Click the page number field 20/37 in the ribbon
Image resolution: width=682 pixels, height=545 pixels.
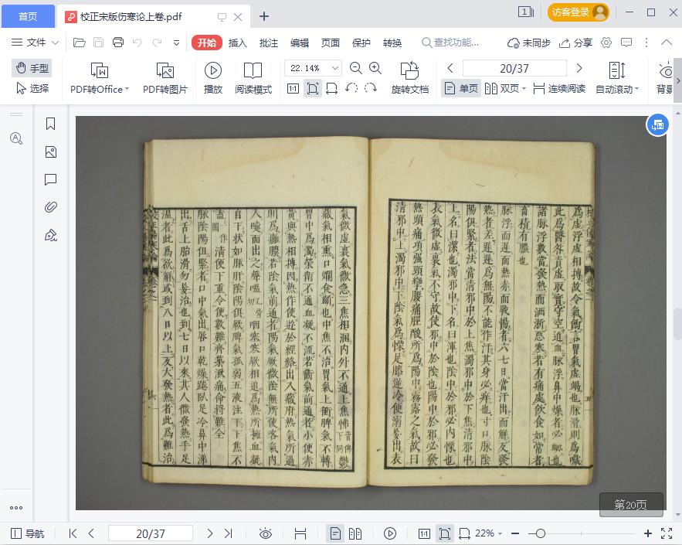click(514, 68)
